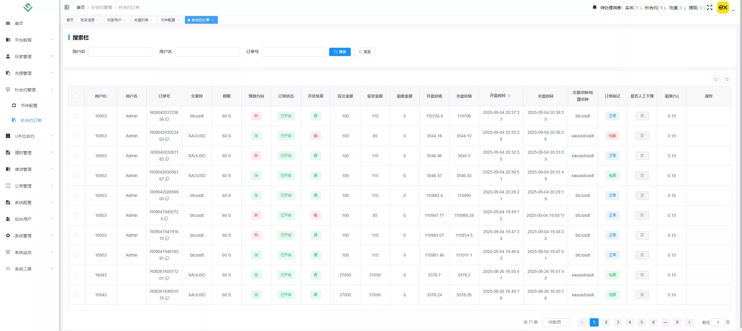
Task: Copy order number R0826165071201
Action: pyautogui.click(x=167, y=278)
